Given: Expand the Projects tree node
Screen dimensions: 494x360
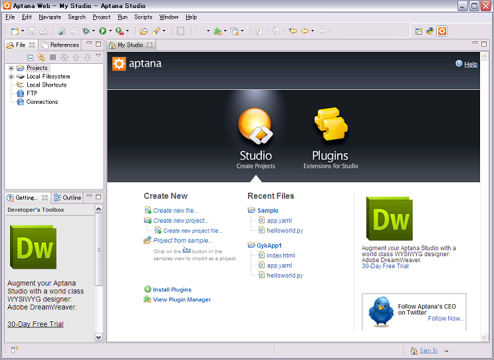Looking at the screenshot, I should coord(11,68).
